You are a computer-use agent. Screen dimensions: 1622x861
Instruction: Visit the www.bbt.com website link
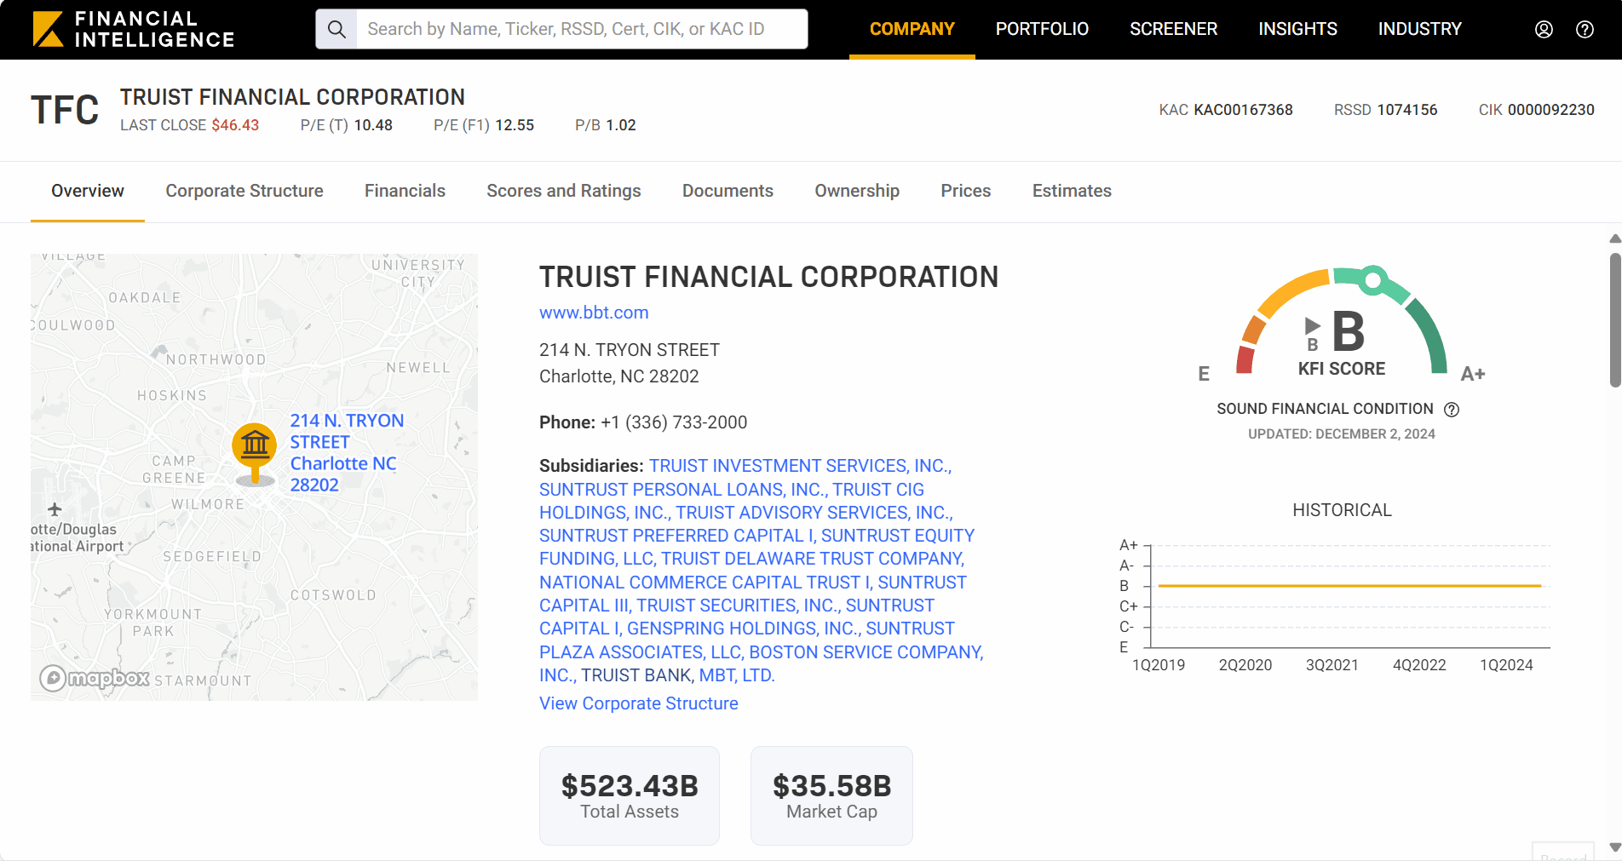[594, 313]
